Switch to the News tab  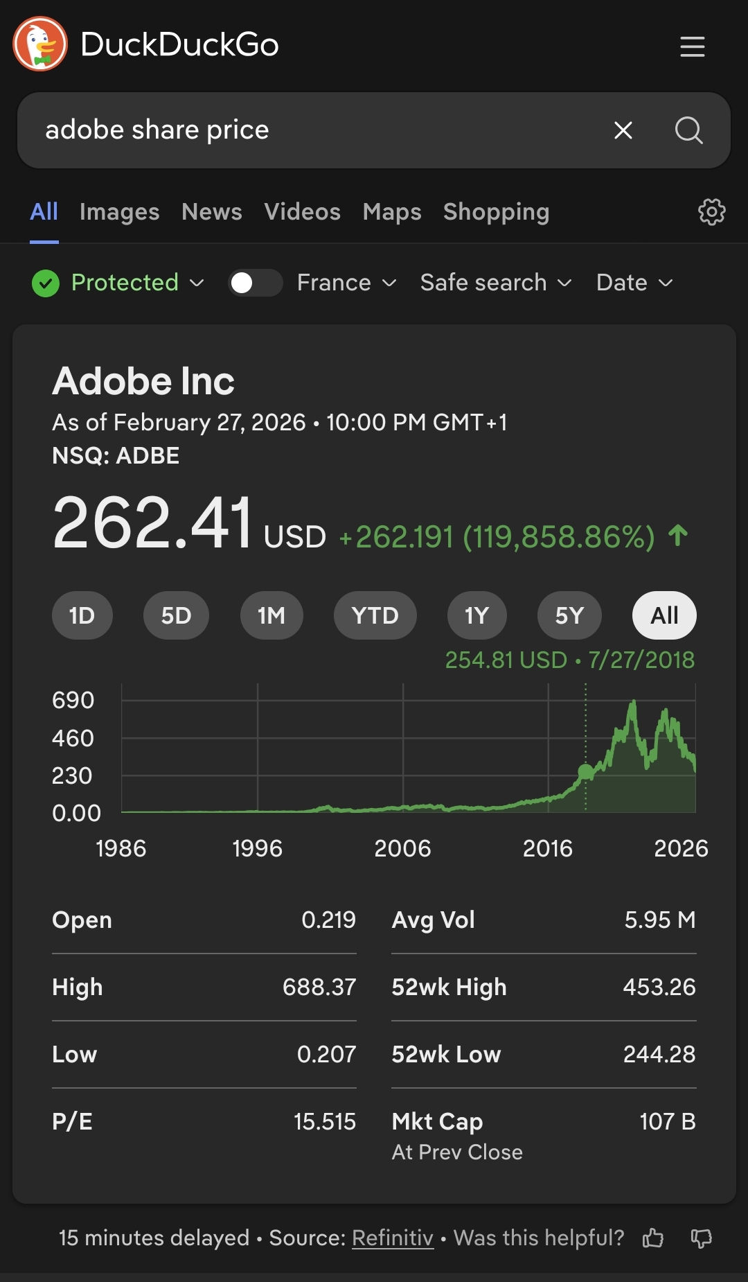click(212, 212)
